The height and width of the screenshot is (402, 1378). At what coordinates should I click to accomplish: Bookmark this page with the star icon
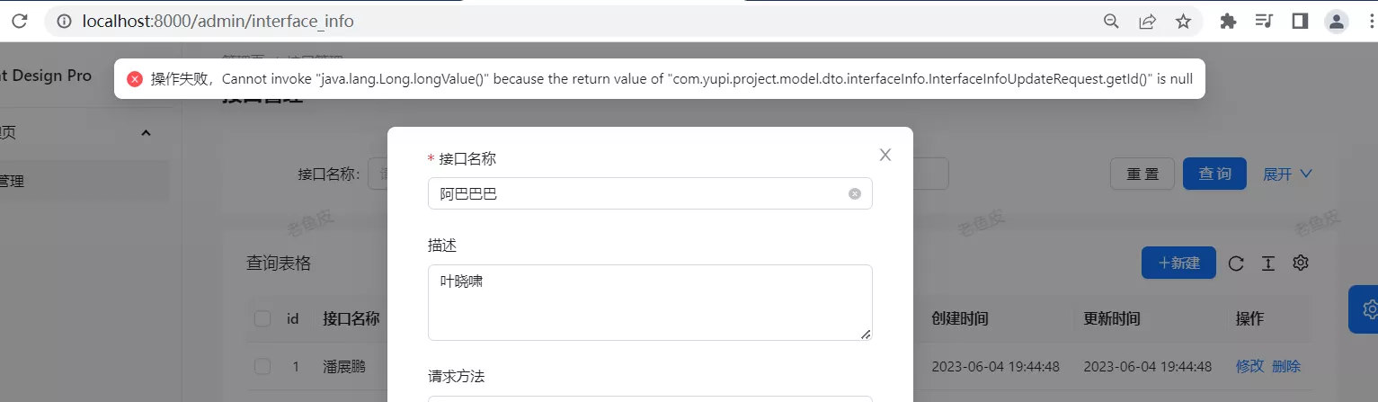pyautogui.click(x=1184, y=21)
